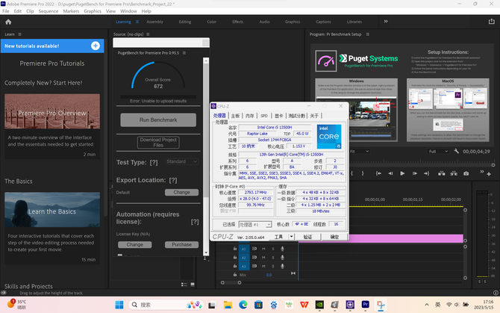Open the CPU-Z SPD tab

click(264, 116)
